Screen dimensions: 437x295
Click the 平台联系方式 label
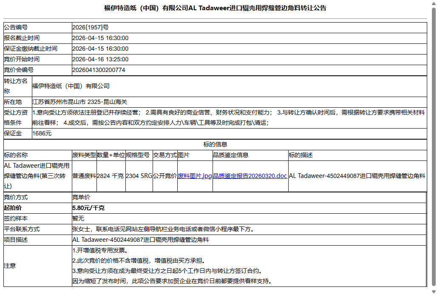[21, 229]
